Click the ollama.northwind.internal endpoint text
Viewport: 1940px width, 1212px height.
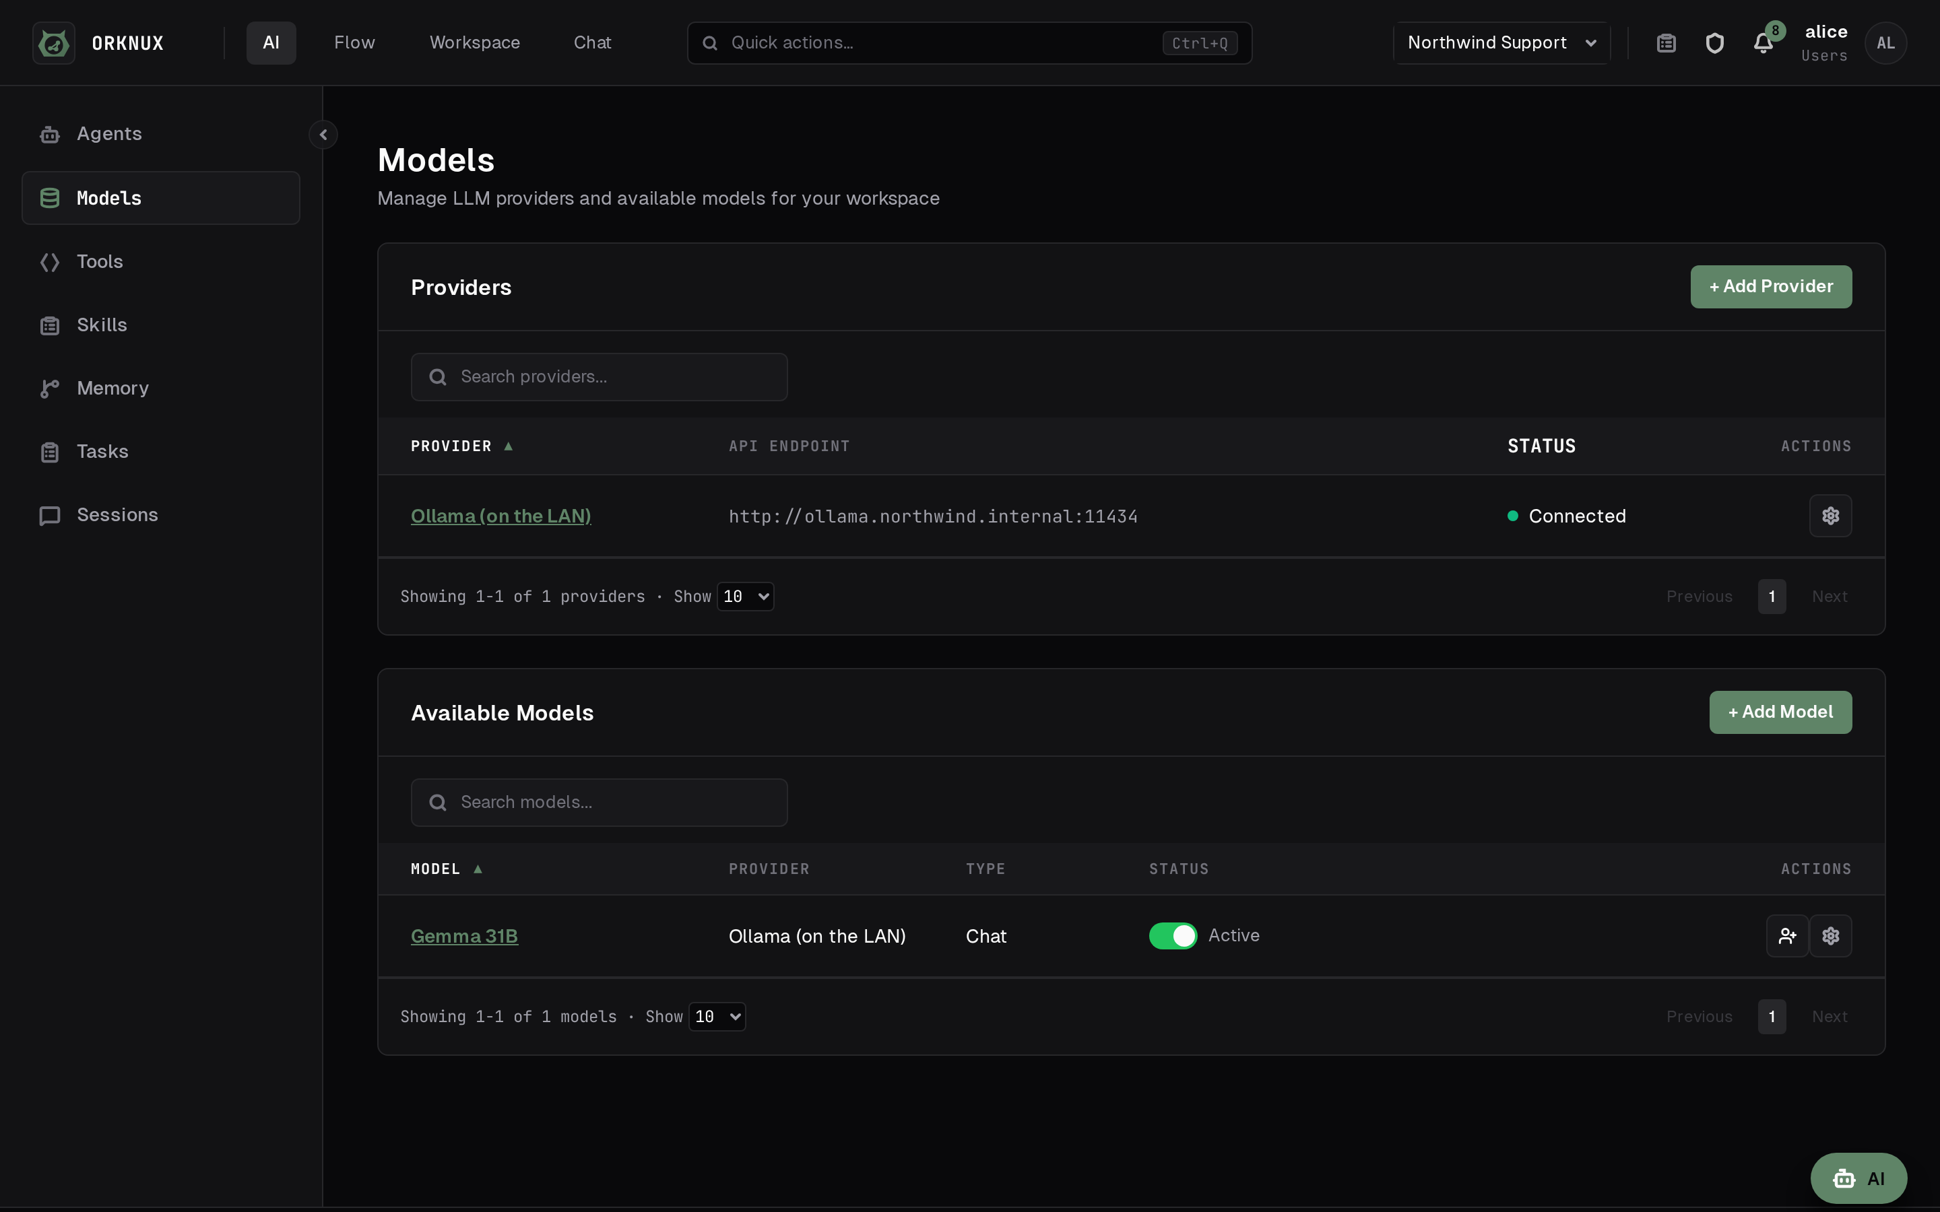[932, 516]
